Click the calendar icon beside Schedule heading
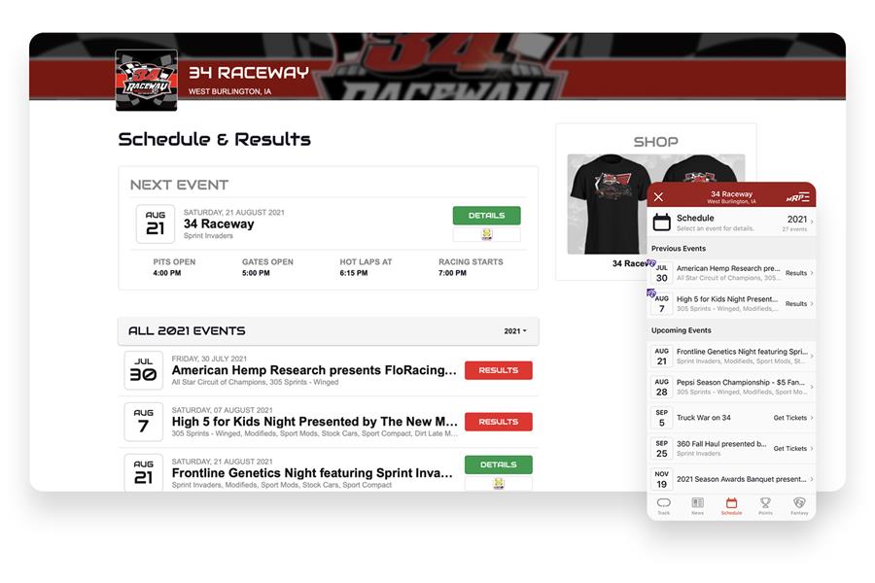The image size is (875, 583). (662, 223)
